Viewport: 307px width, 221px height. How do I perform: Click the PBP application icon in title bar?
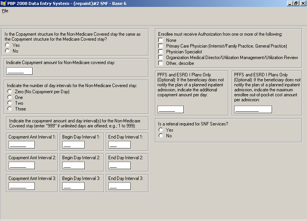pos(3,3)
